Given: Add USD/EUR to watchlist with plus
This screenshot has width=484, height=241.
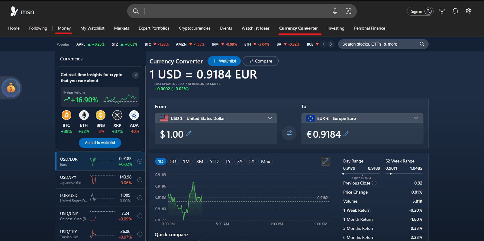Looking at the screenshot, I should click(140, 161).
